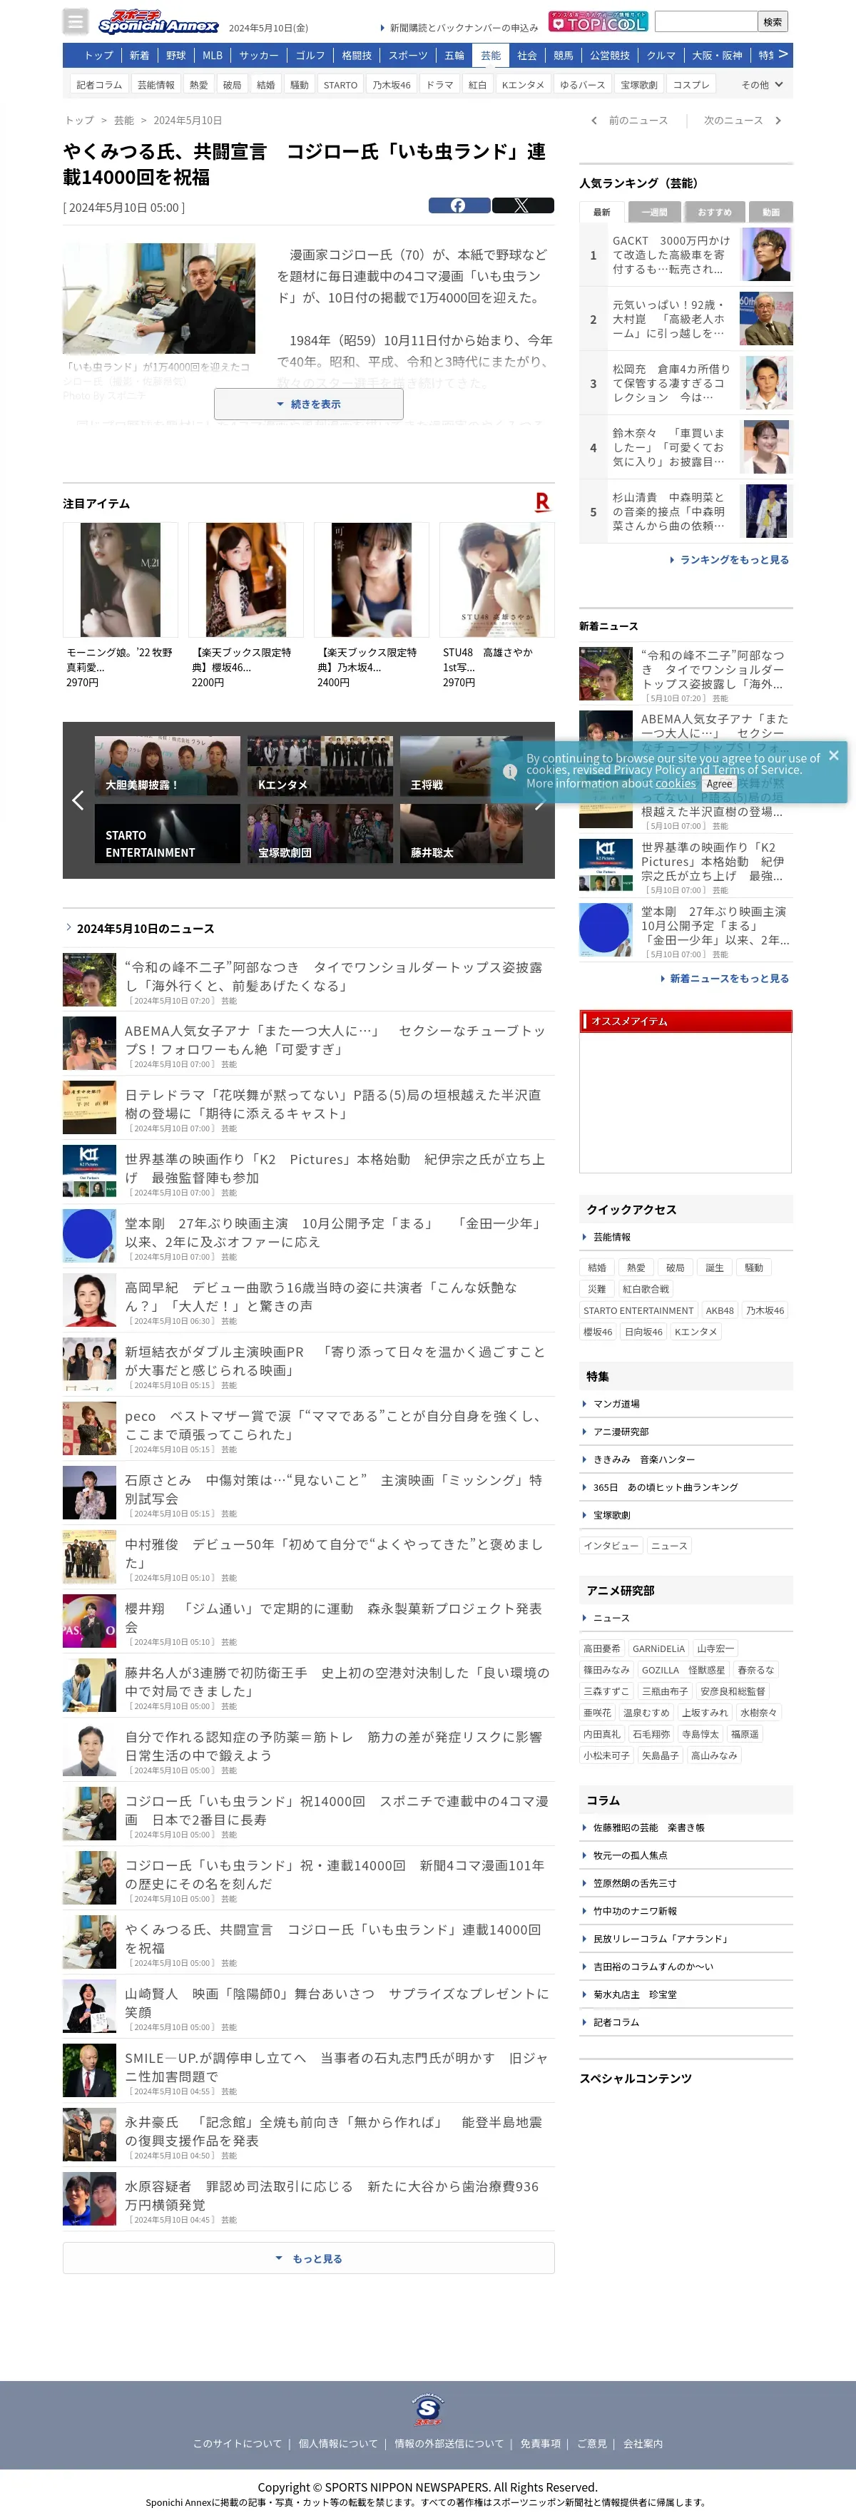Close the cookie notice
Image resolution: width=856 pixels, height=2518 pixels.
[833, 755]
